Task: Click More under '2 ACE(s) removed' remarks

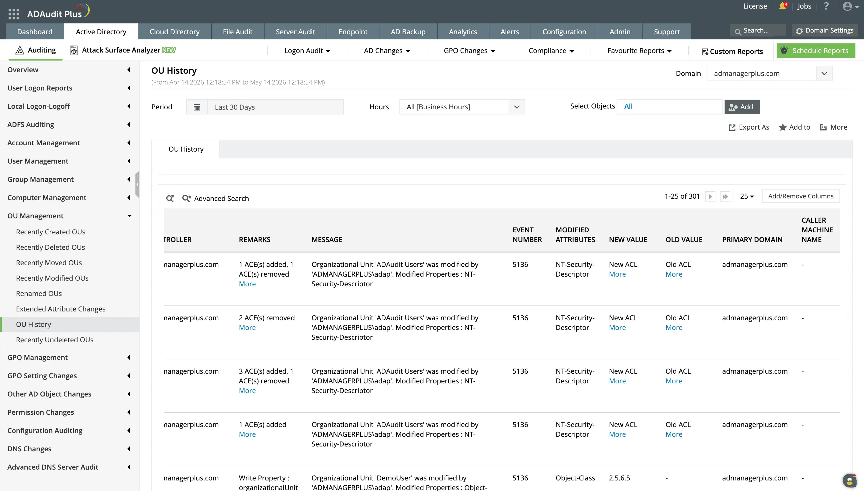Action: (247, 328)
